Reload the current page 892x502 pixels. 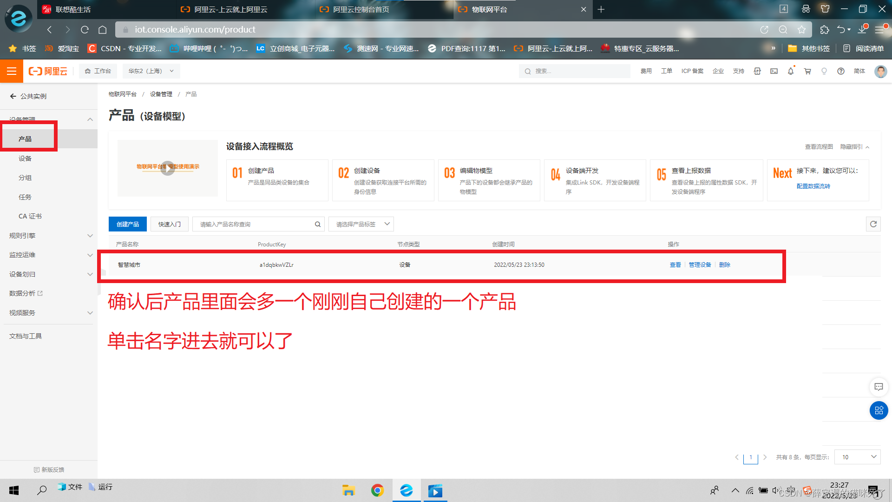coord(85,30)
